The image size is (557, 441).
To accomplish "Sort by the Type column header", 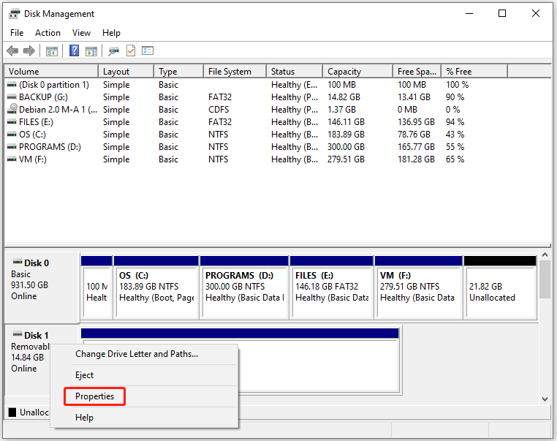I will coord(178,72).
